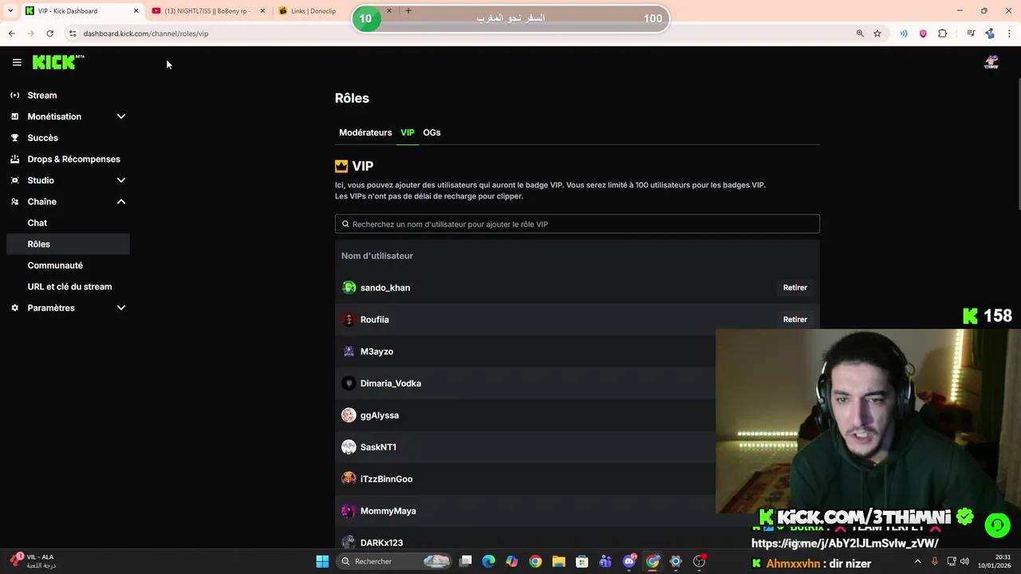Expand the Paramètres section

coord(121,308)
